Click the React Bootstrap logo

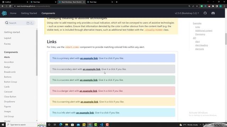pyautogui.click(x=4, y=13)
